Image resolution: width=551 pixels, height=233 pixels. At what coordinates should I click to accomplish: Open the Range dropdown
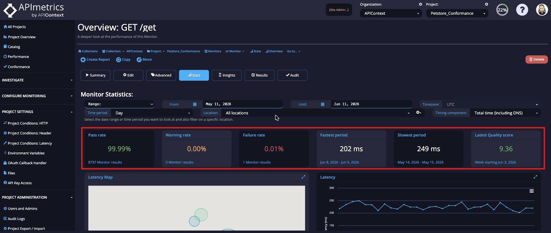pos(119,104)
